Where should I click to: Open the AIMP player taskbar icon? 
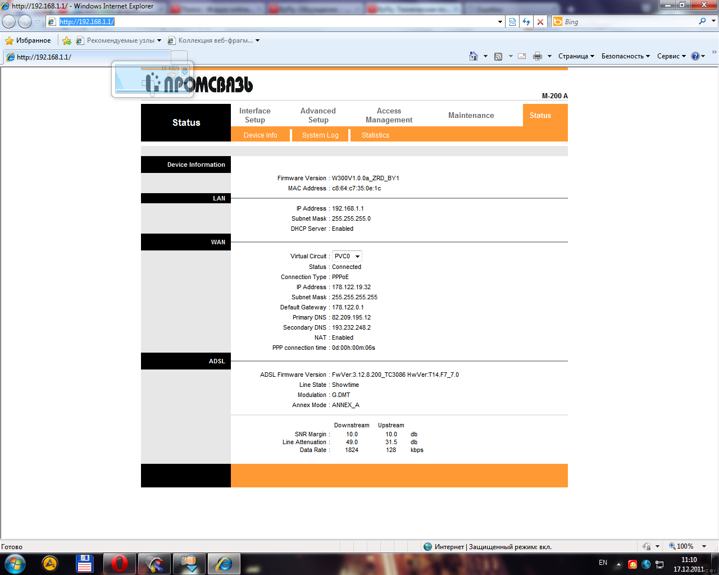click(x=50, y=564)
